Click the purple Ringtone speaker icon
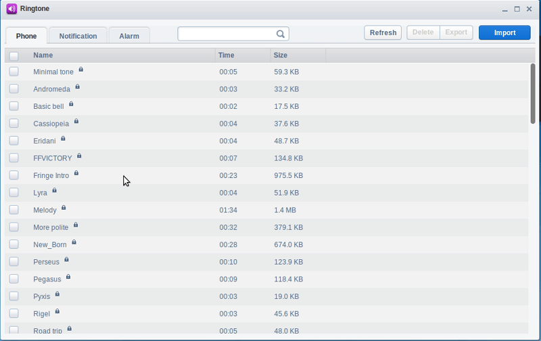 pos(11,9)
